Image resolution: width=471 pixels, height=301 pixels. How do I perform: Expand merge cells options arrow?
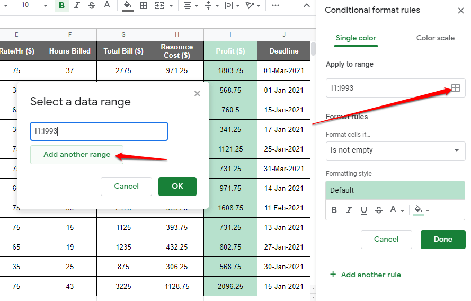point(171,6)
